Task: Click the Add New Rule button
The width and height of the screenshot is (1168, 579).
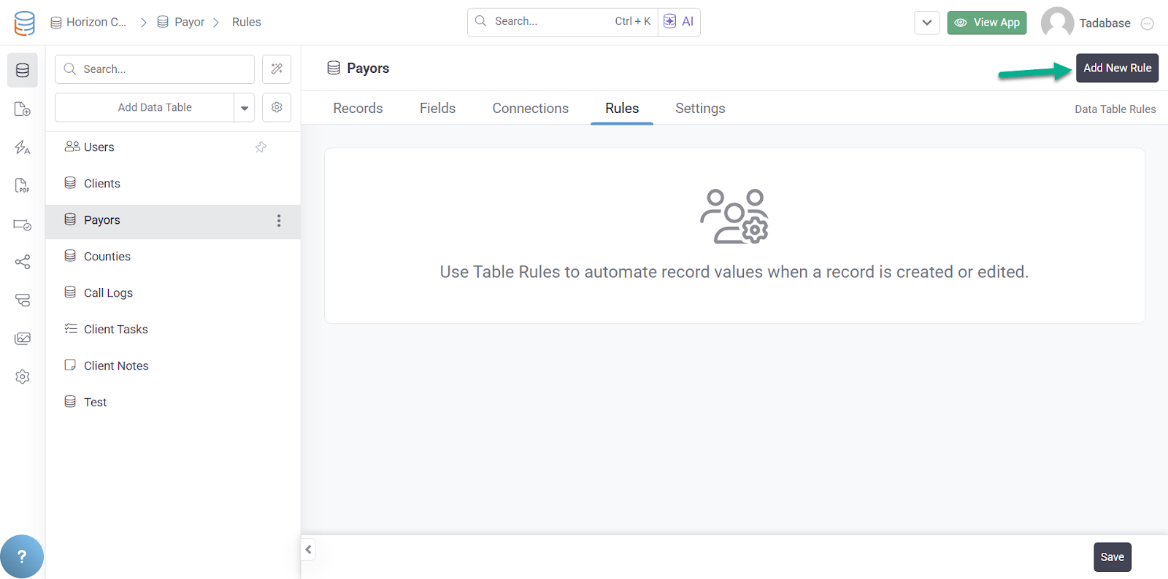Action: point(1116,69)
